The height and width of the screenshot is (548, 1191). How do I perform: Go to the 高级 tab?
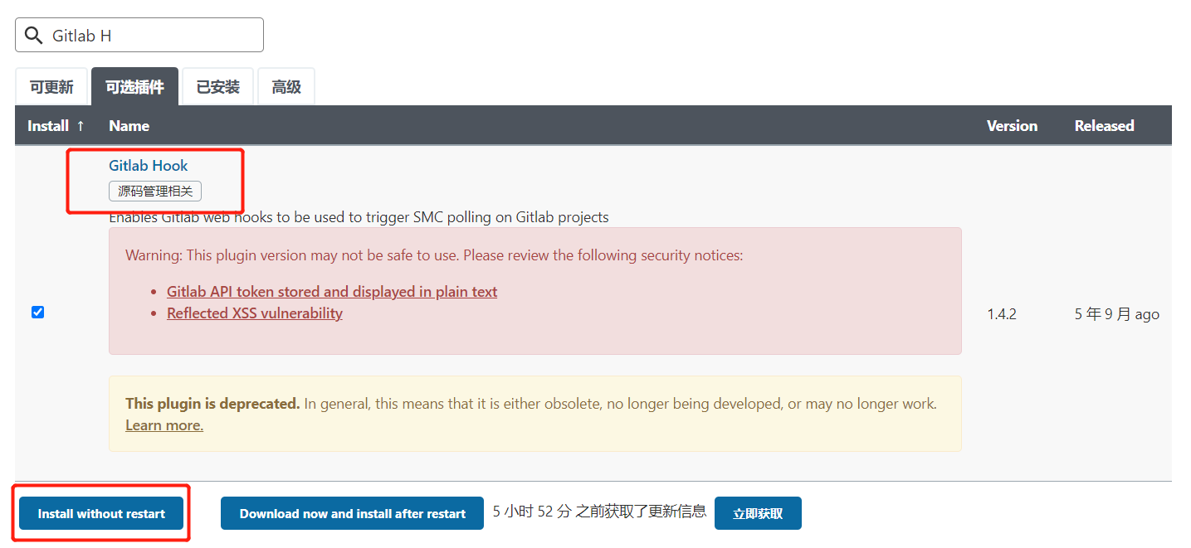point(286,87)
